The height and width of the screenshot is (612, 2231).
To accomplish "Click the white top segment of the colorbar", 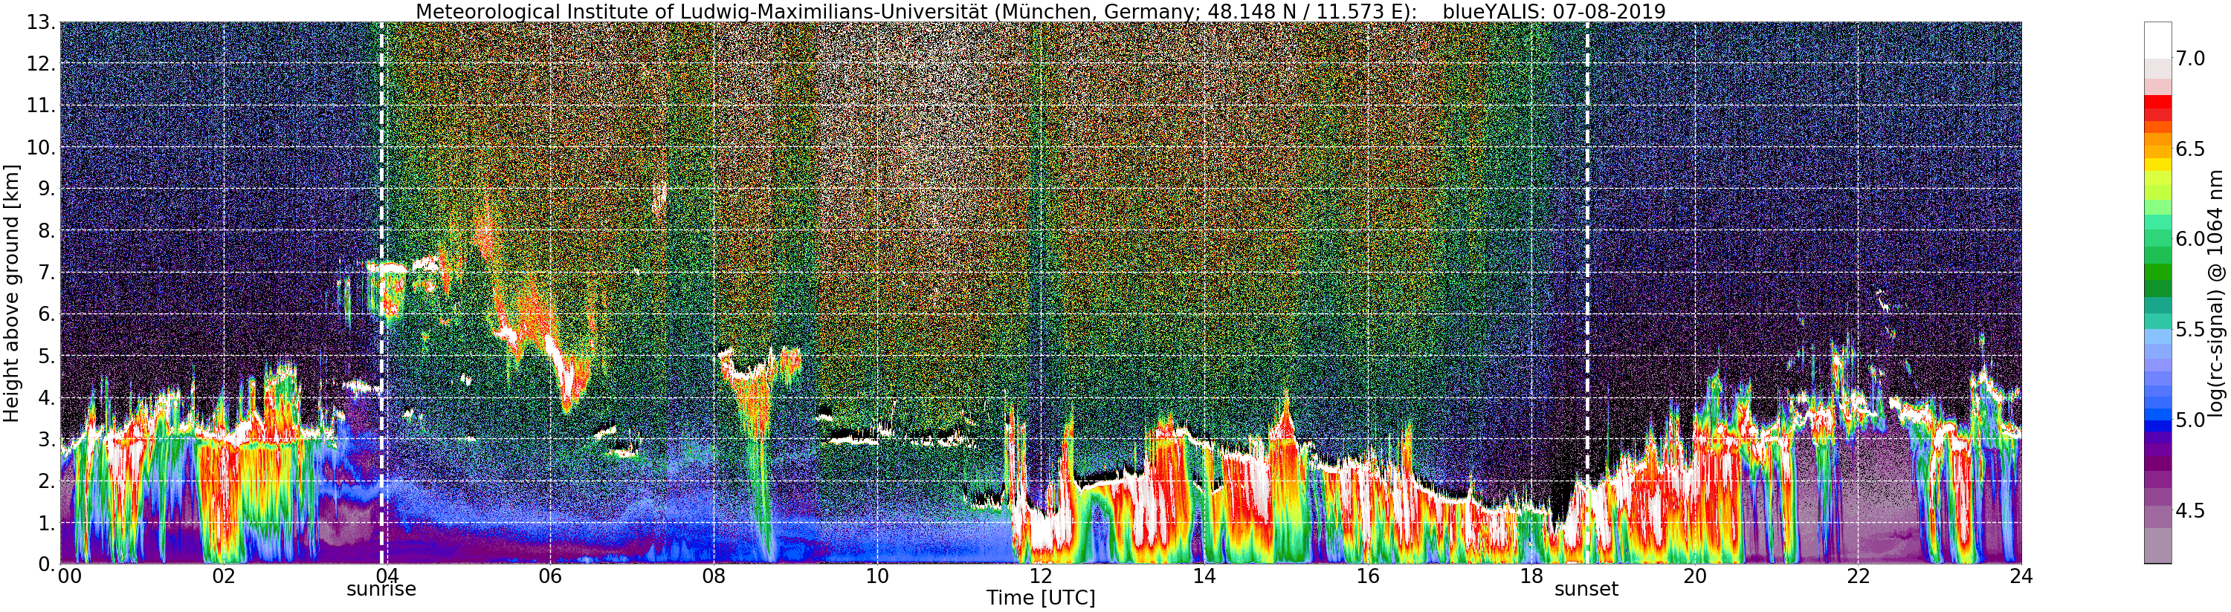I will (x=2157, y=40).
